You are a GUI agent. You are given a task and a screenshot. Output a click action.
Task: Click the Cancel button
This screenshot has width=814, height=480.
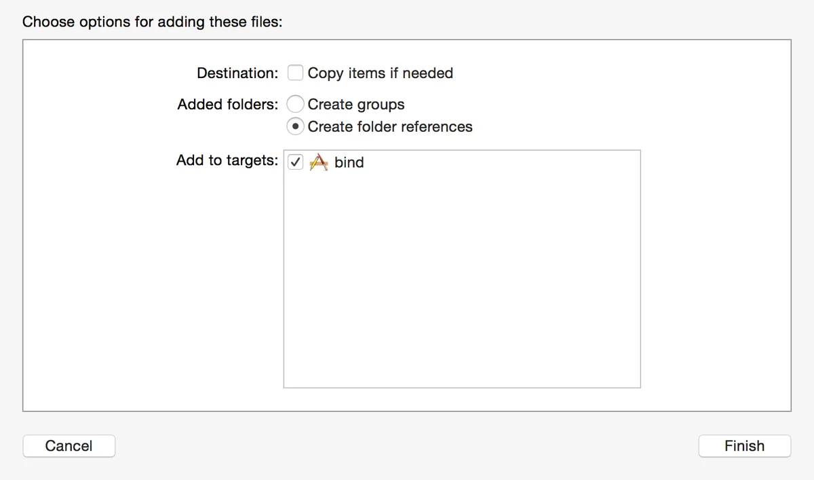[69, 446]
